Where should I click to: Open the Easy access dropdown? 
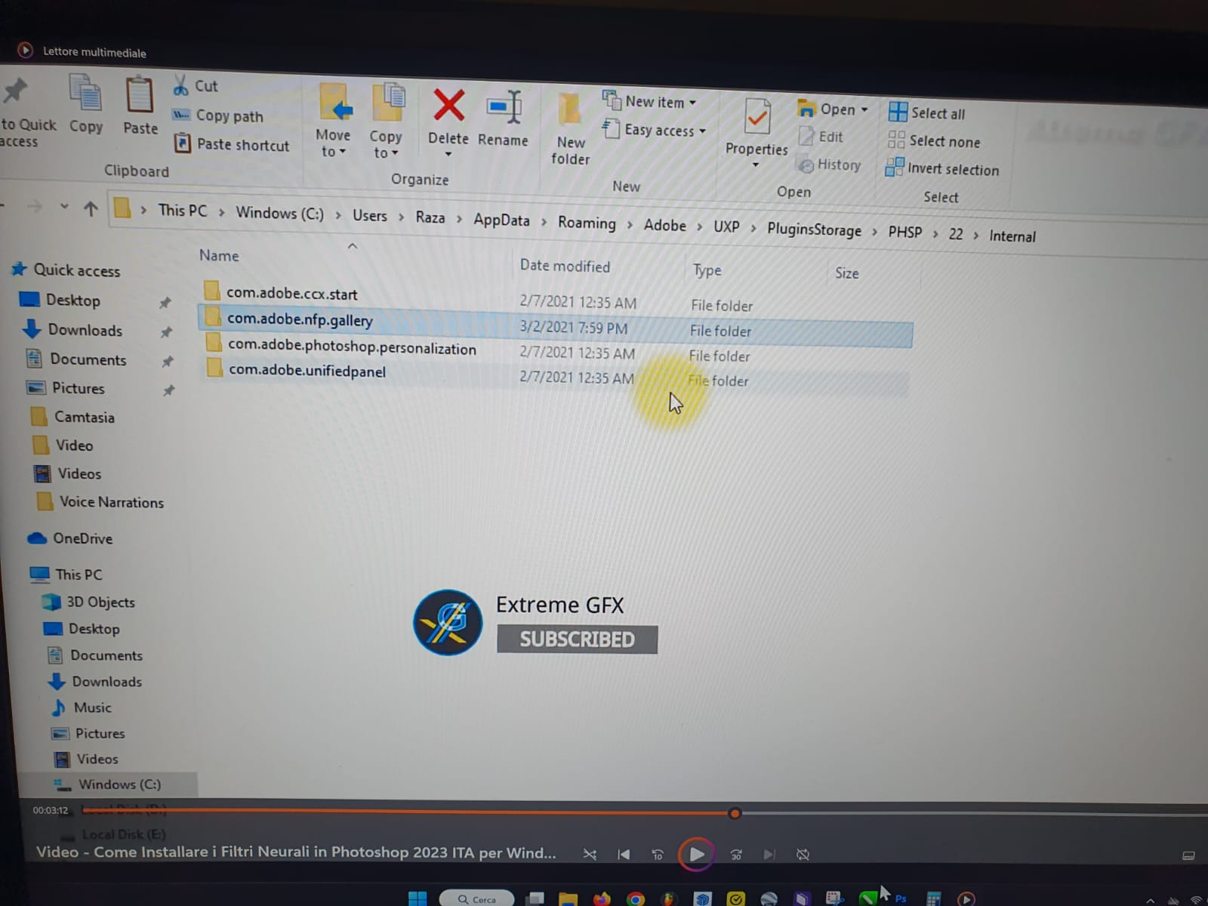point(654,130)
